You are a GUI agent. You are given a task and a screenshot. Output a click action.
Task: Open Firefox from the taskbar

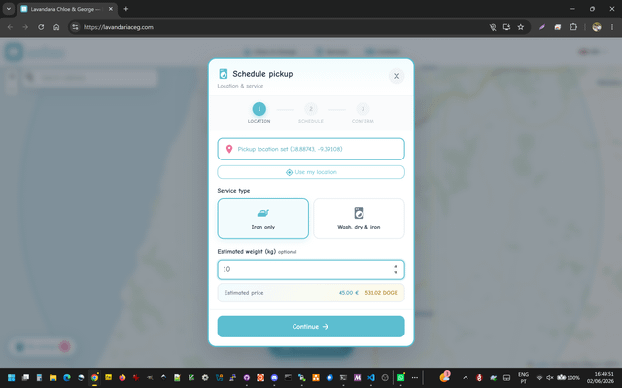click(x=122, y=377)
